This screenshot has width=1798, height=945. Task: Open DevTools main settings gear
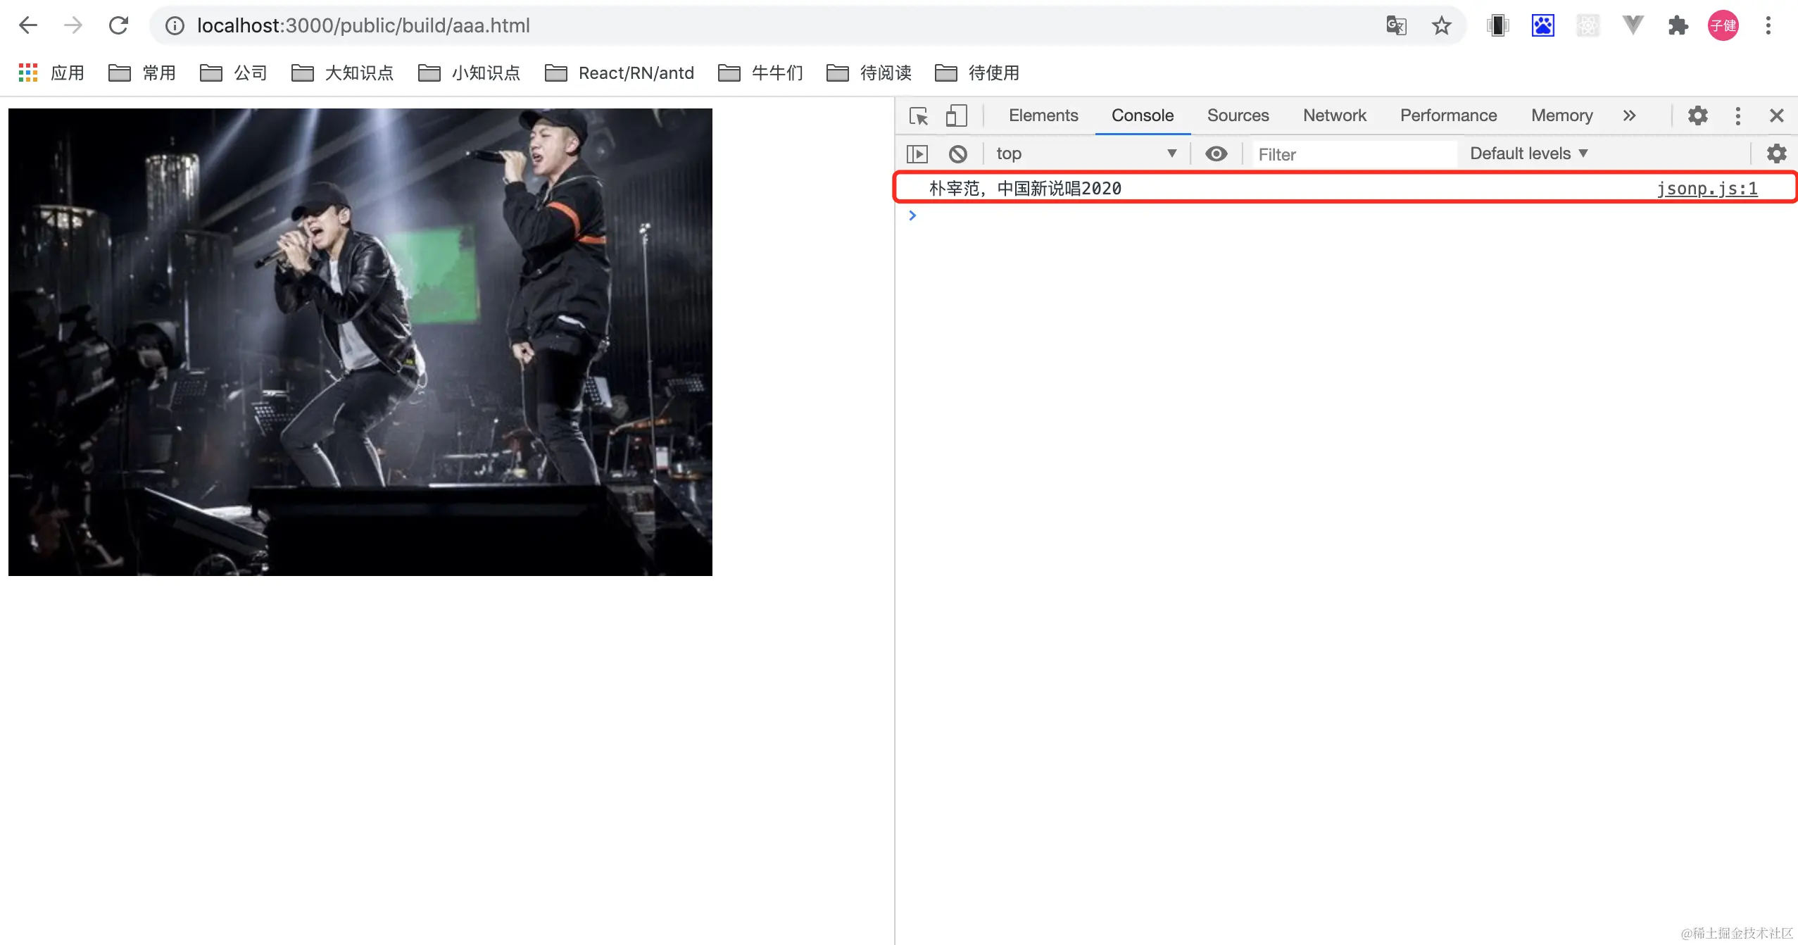point(1697,115)
